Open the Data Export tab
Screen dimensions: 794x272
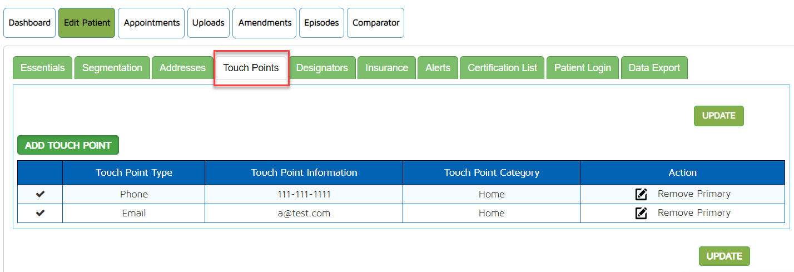(654, 68)
